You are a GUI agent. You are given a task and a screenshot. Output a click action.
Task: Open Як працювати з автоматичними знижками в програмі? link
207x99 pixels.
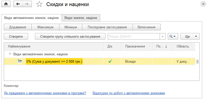click(x=45, y=93)
